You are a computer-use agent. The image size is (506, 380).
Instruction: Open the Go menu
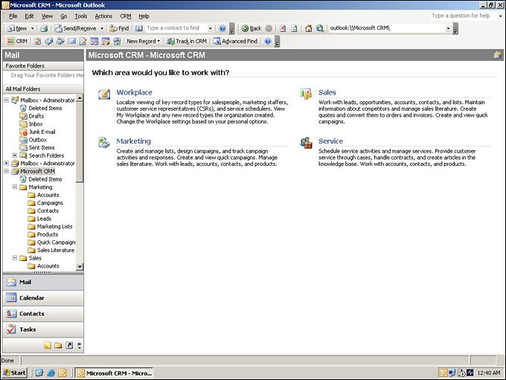[x=64, y=16]
